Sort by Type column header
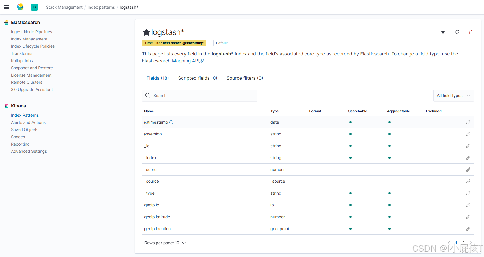Screen dimensions: 484x257 click(275, 111)
